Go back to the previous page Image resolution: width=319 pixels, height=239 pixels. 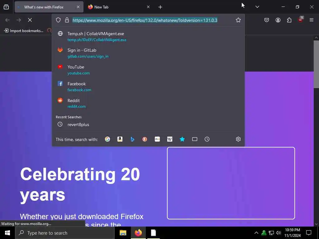[7, 20]
